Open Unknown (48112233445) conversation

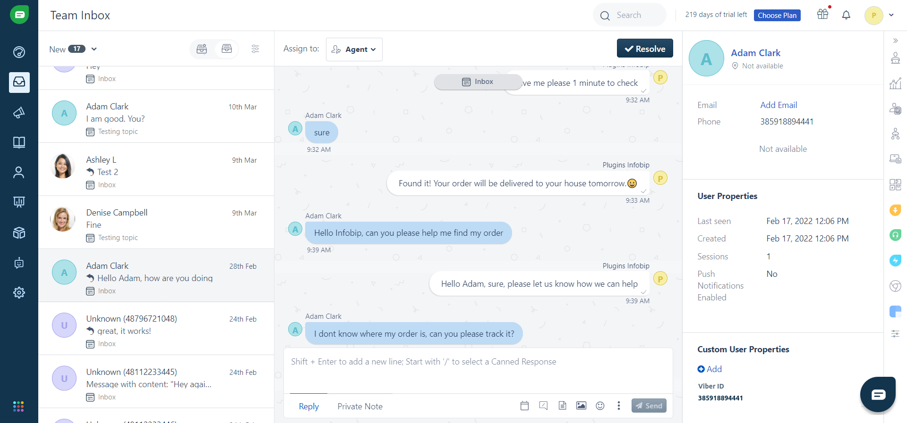coord(156,382)
